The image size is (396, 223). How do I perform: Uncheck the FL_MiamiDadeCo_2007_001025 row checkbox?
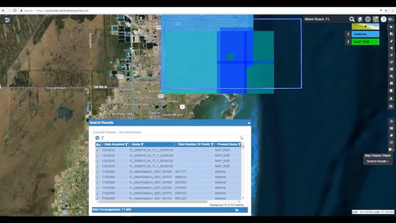98,171
